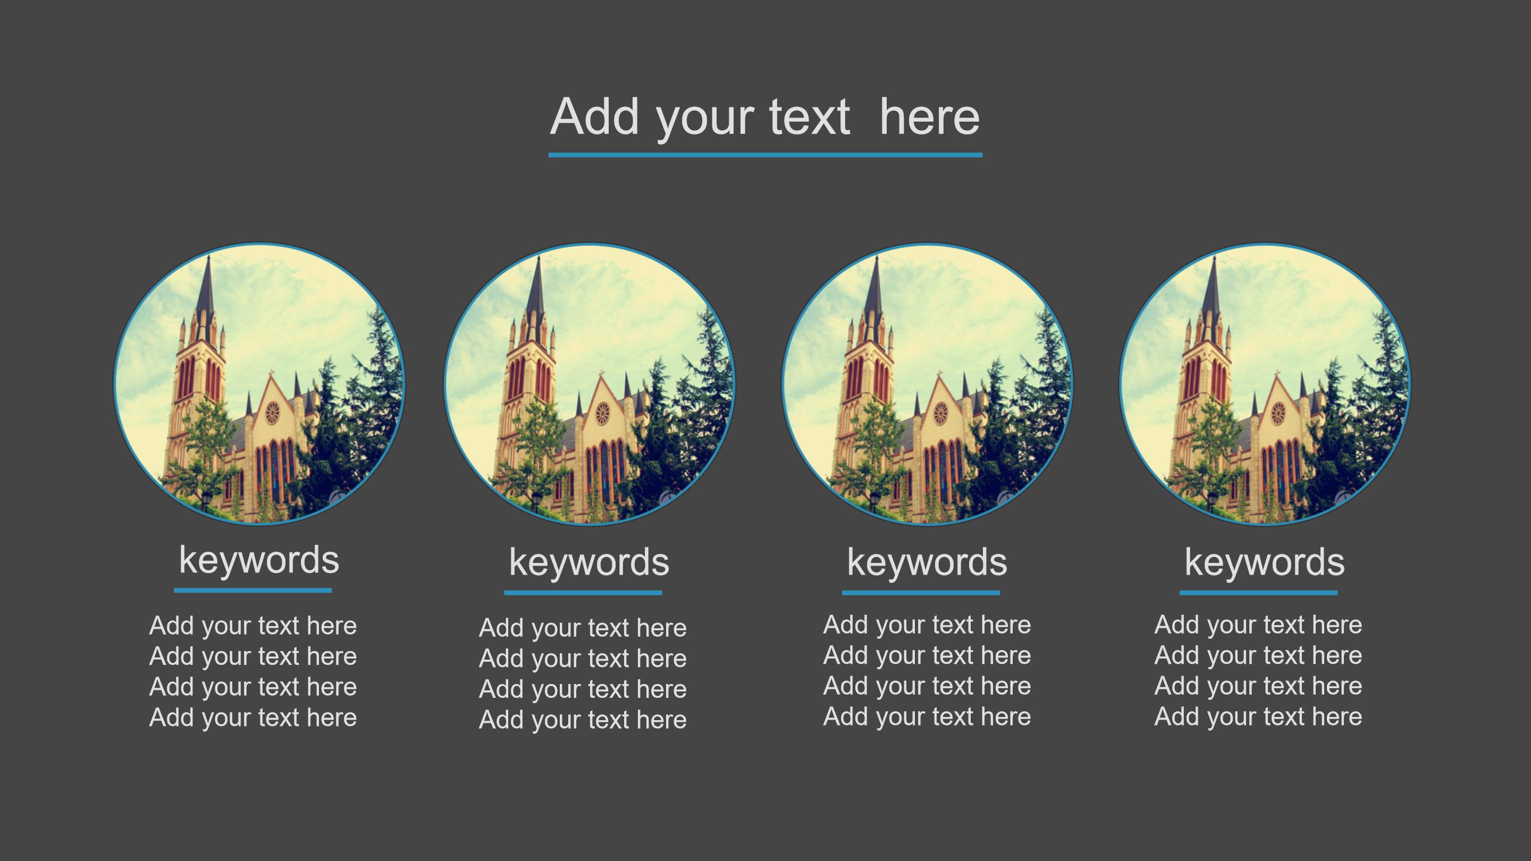Click the first 'keywords' heading
Screen dimensions: 1531x861
259,560
